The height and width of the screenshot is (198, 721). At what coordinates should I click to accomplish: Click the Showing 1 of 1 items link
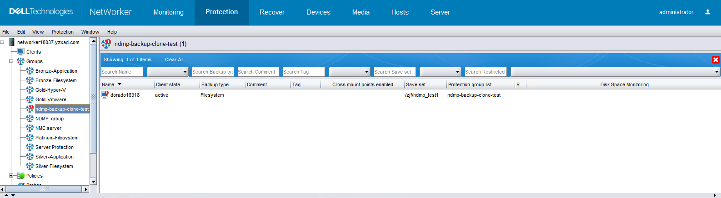127,59
